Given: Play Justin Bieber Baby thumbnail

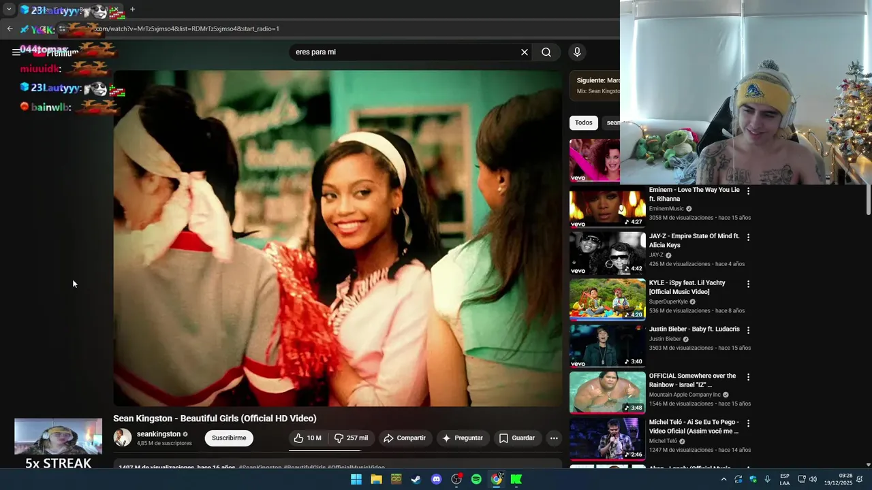Looking at the screenshot, I should point(608,346).
